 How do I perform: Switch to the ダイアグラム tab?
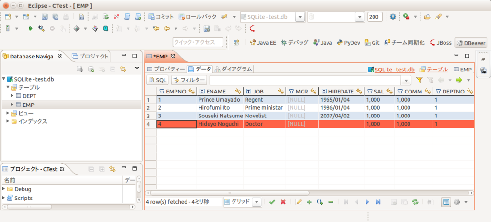(x=234, y=69)
